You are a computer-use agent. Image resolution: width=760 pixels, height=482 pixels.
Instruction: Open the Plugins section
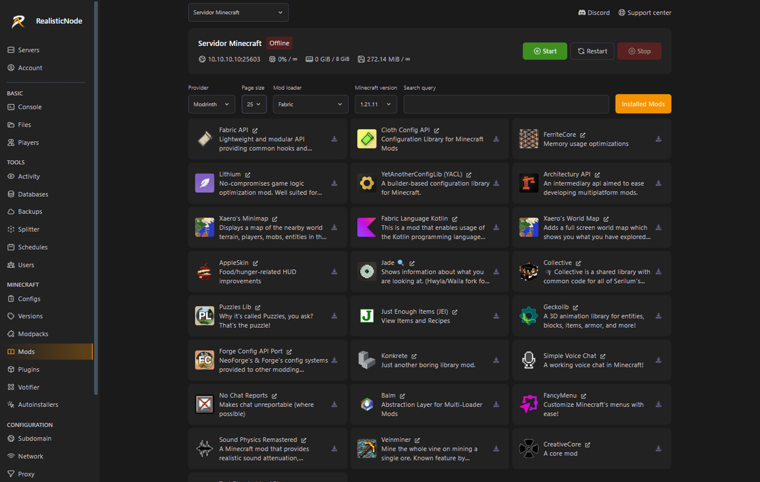[x=23, y=370]
